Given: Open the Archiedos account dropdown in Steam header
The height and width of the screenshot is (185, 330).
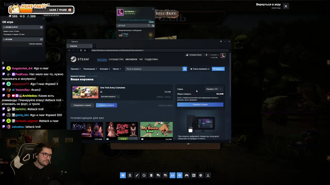Looking at the screenshot, I should pyautogui.click(x=214, y=55).
